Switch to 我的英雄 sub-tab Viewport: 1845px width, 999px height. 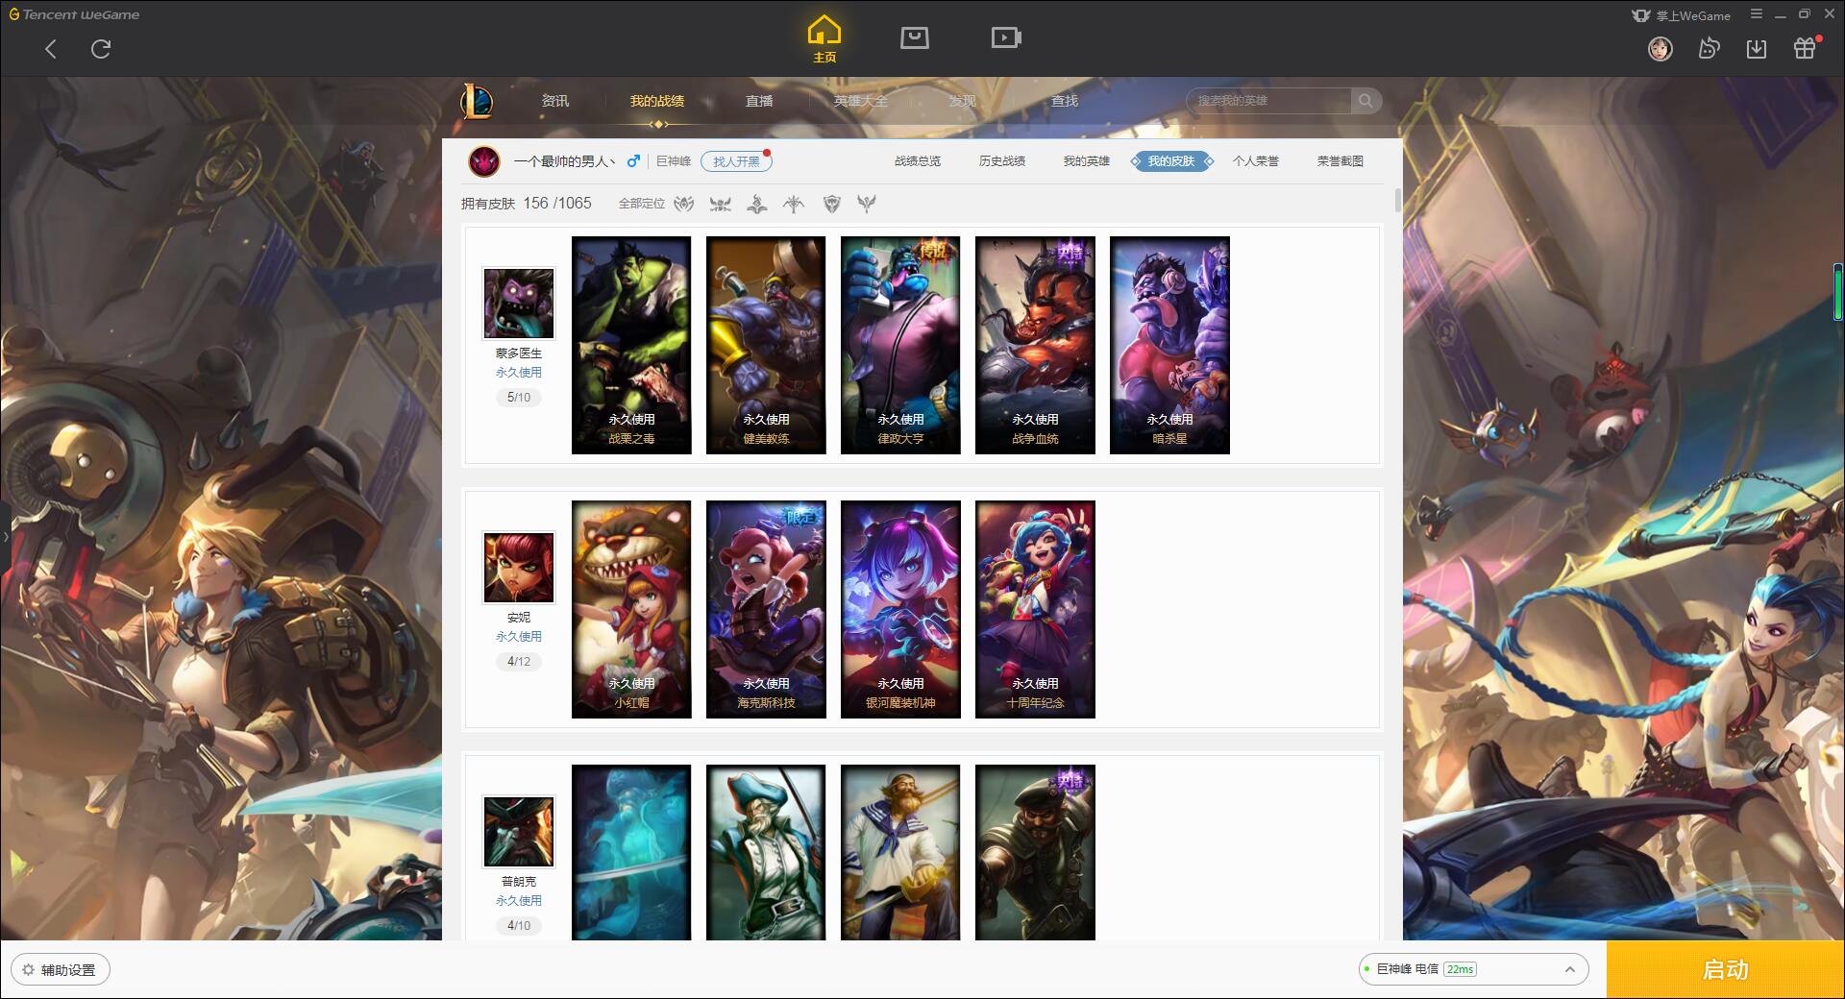[1087, 161]
